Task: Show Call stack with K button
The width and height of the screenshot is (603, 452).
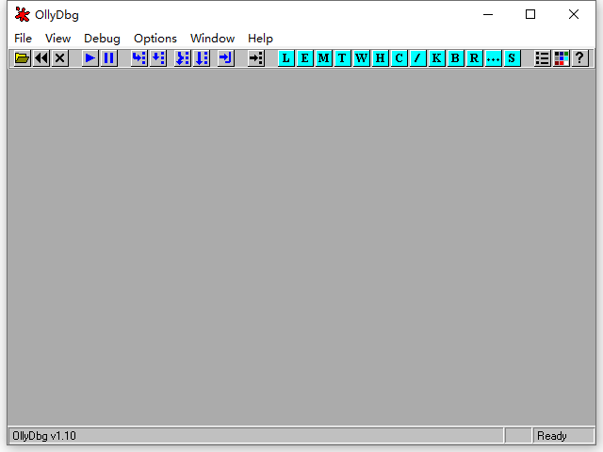Action: click(437, 58)
